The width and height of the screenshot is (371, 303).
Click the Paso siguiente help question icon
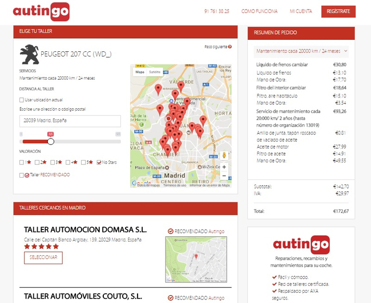point(230,47)
